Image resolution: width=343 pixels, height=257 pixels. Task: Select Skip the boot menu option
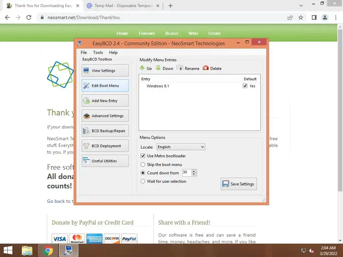pos(143,165)
